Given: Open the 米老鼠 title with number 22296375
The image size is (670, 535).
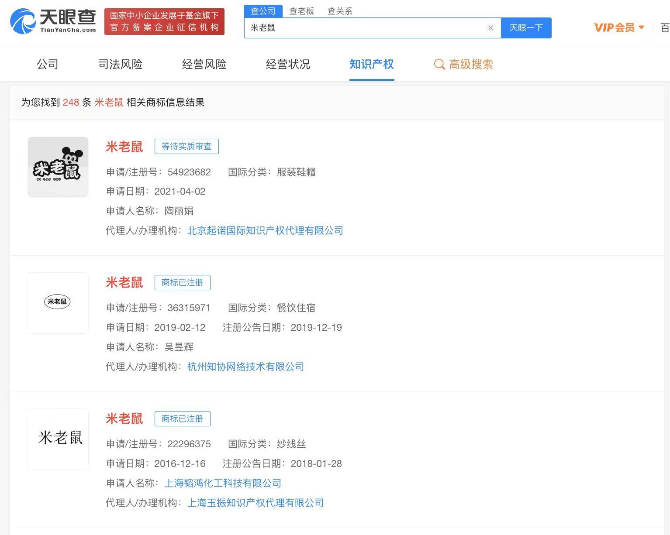Looking at the screenshot, I should [x=124, y=419].
